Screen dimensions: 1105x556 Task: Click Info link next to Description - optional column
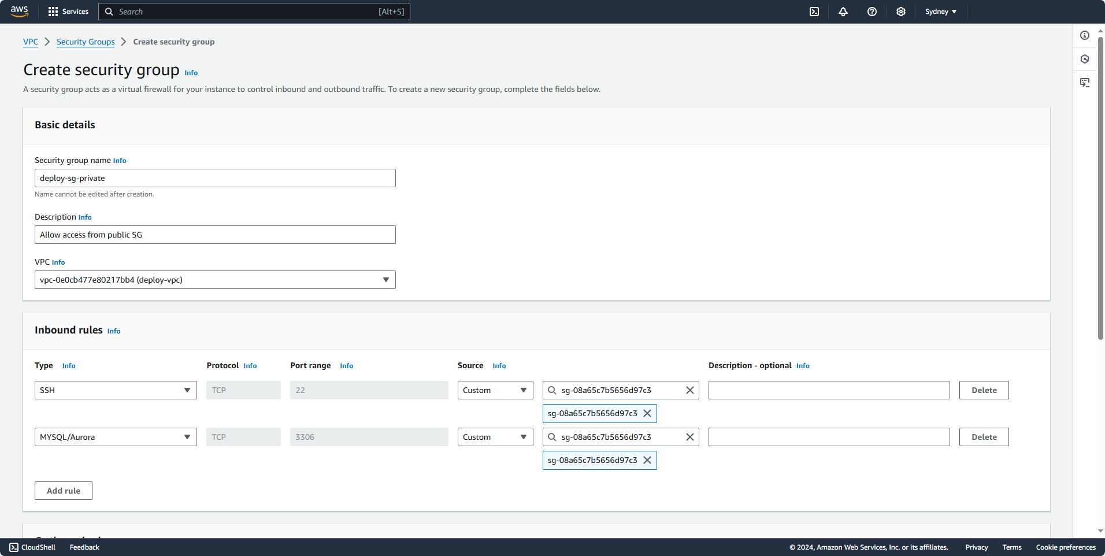[x=803, y=366]
